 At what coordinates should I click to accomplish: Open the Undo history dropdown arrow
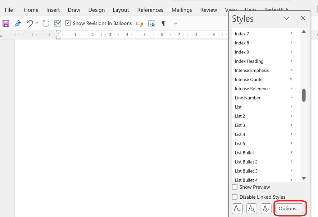tap(37, 23)
